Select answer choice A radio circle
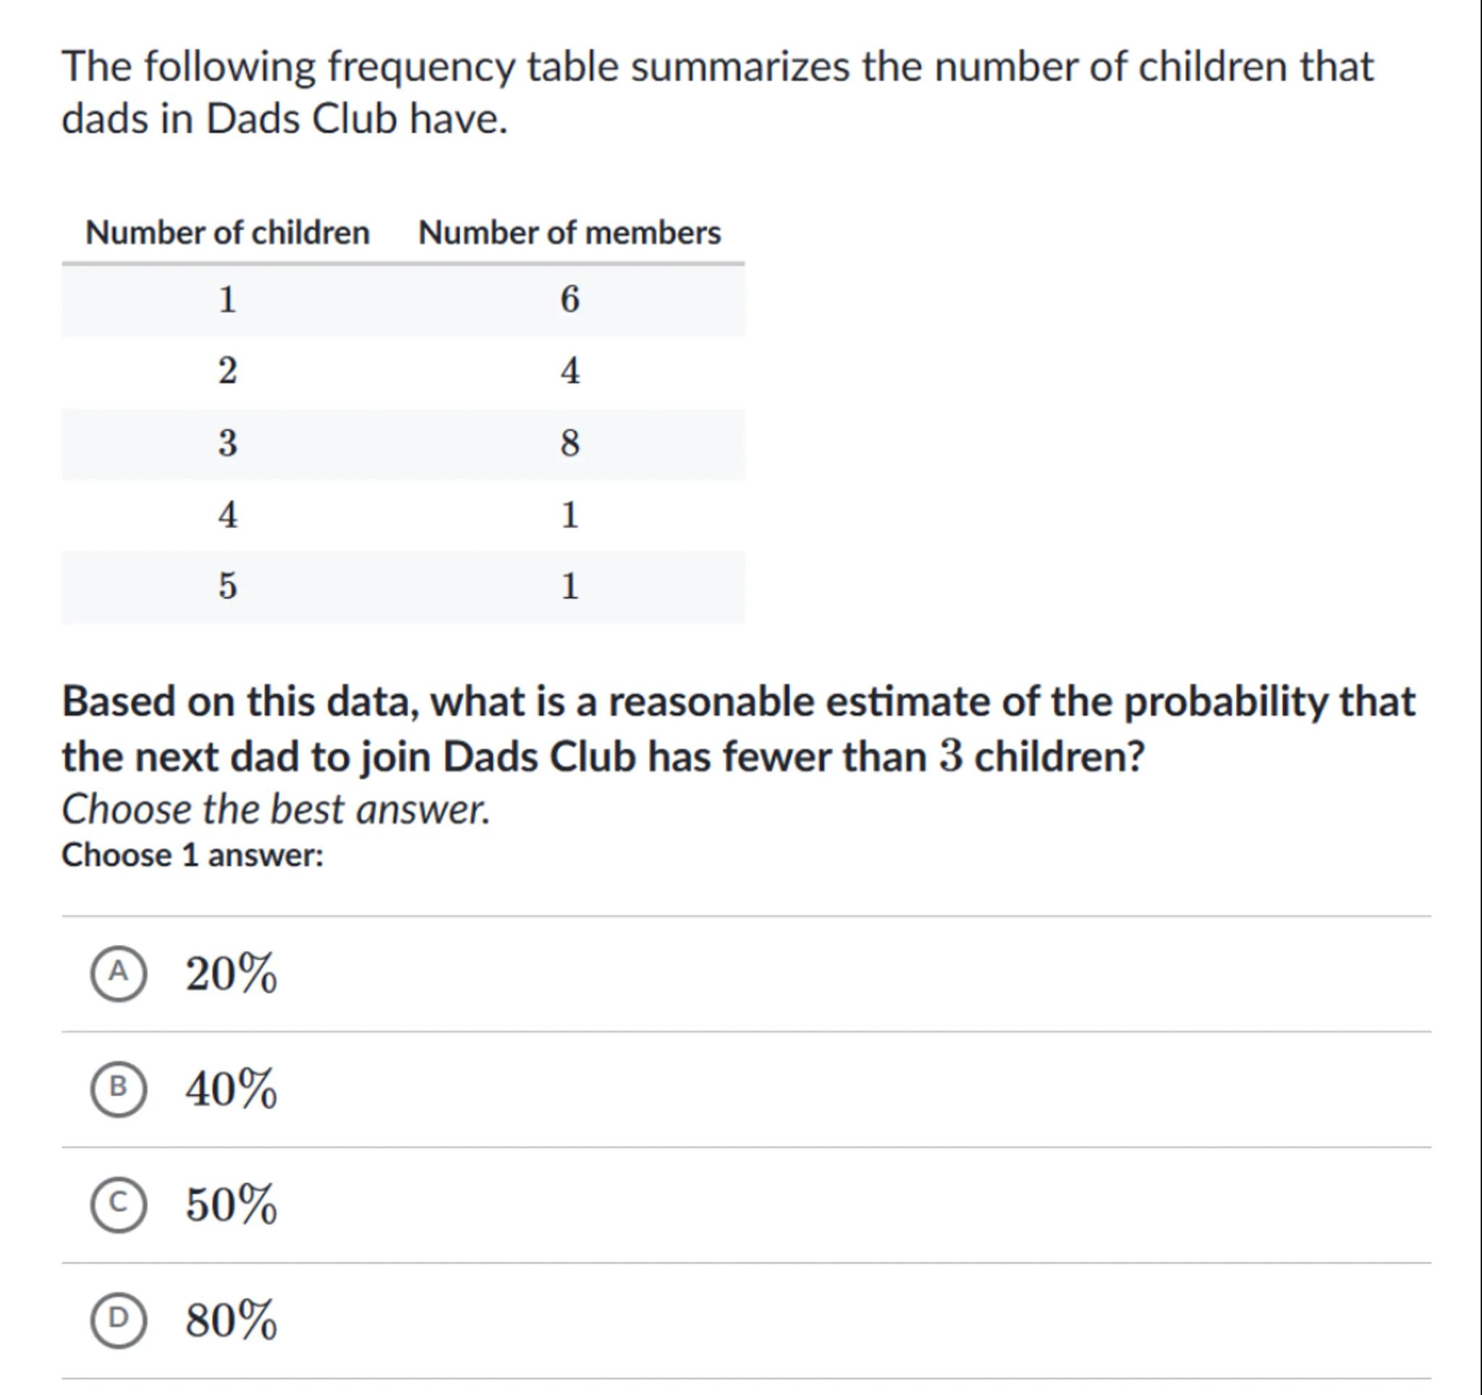The width and height of the screenshot is (1482, 1395). [x=118, y=973]
